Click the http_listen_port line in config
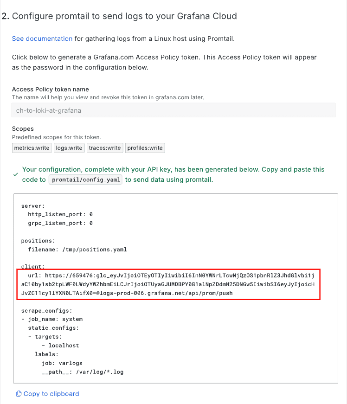 (x=60, y=214)
